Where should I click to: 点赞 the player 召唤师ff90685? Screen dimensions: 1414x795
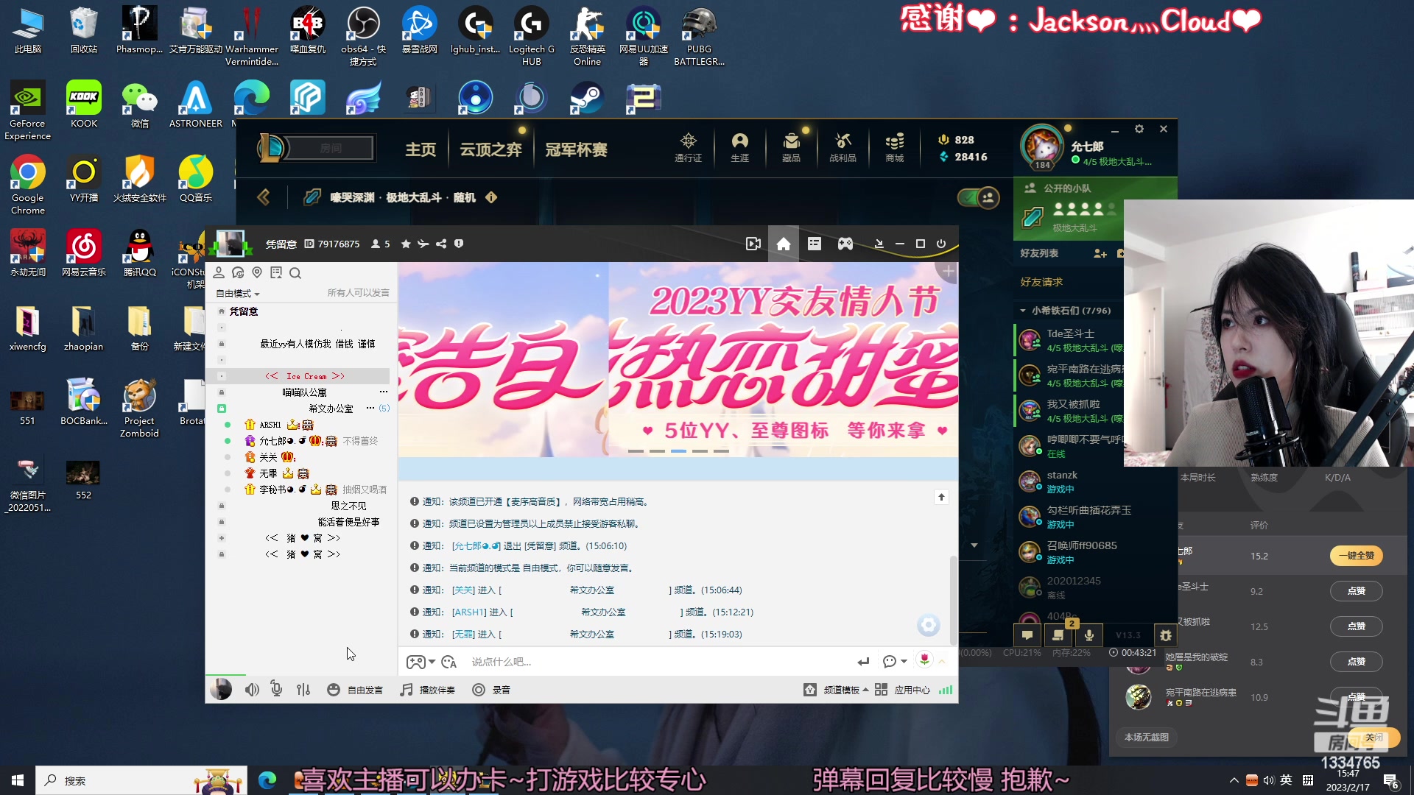click(1357, 591)
